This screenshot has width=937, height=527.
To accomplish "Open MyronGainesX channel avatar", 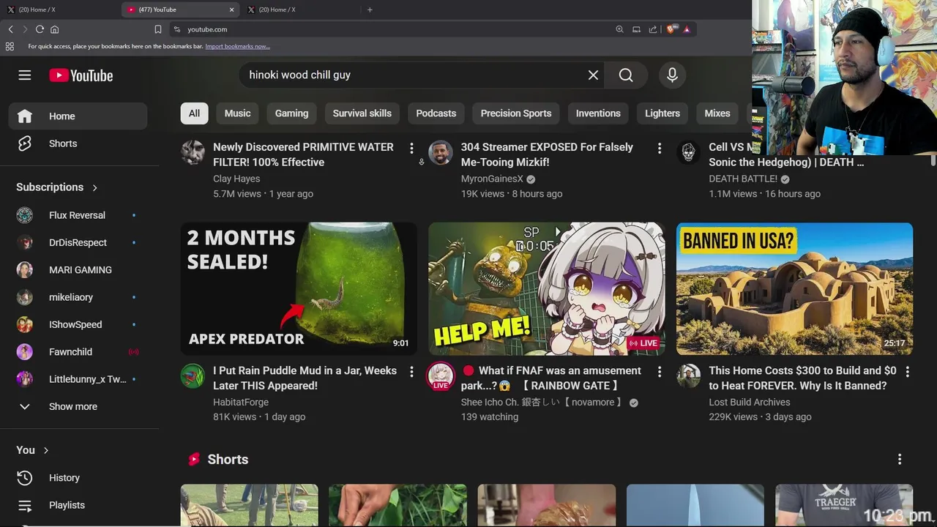I will 441,152.
